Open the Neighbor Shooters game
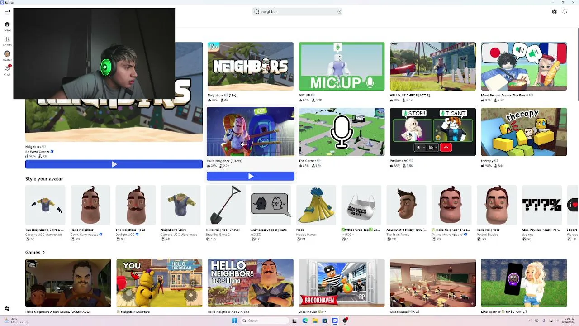The width and height of the screenshot is (579, 326). 159,283
